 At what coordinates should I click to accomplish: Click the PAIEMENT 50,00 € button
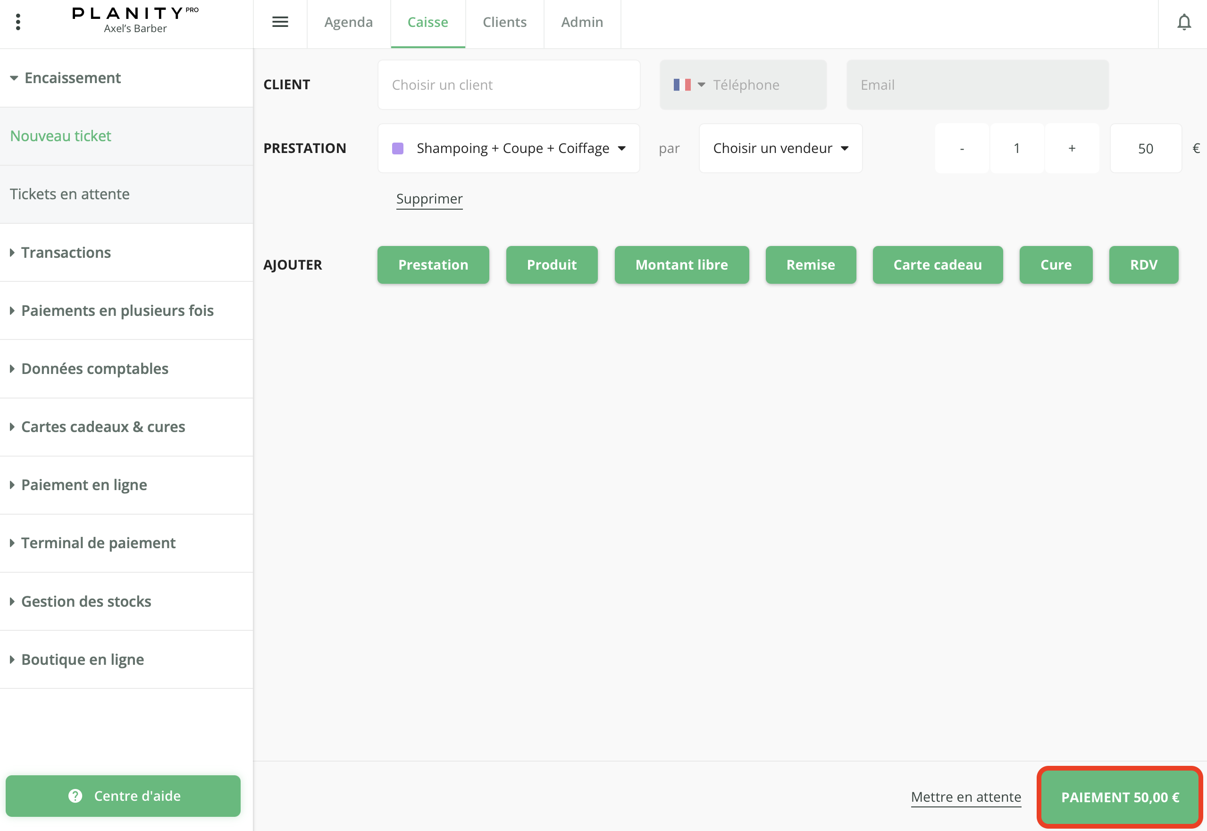pyautogui.click(x=1120, y=797)
